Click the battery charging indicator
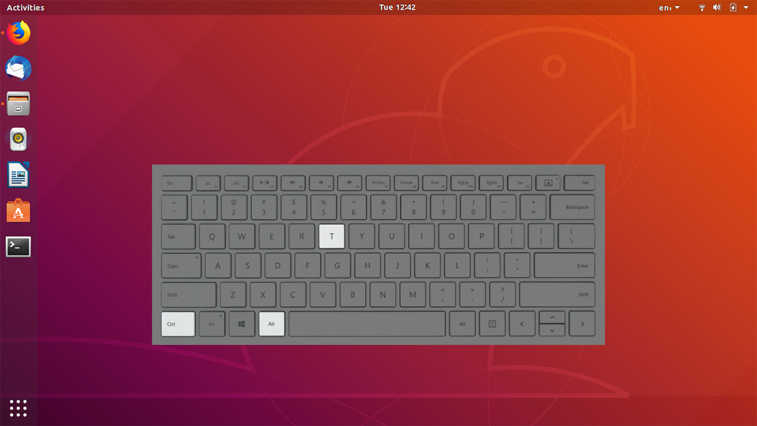Image resolution: width=757 pixels, height=426 pixels. coord(733,8)
